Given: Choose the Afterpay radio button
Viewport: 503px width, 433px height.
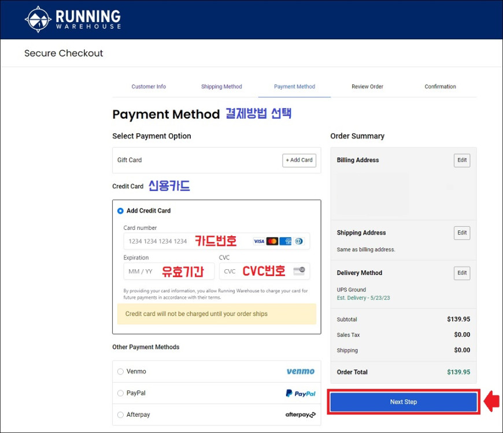Looking at the screenshot, I should click(x=120, y=414).
